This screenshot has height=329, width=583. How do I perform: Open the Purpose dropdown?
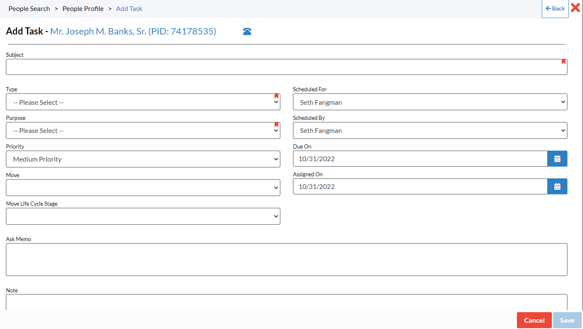(143, 130)
